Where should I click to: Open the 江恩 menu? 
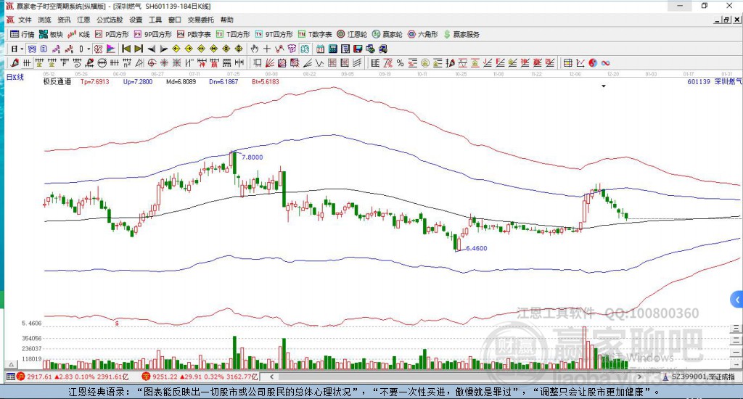[x=83, y=20]
